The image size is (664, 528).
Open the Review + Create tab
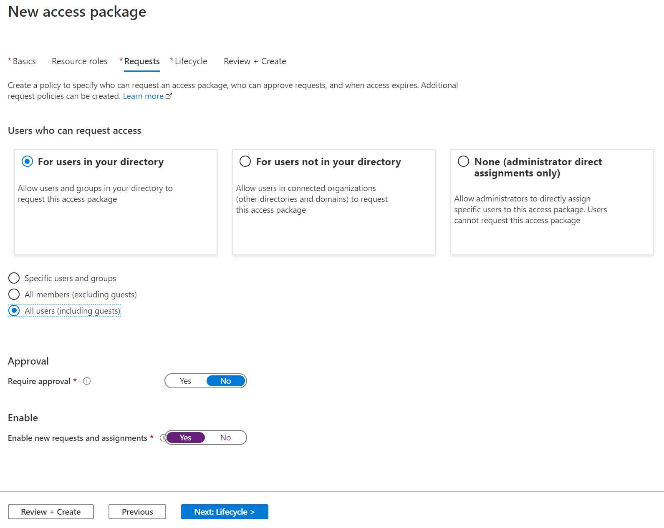point(255,61)
